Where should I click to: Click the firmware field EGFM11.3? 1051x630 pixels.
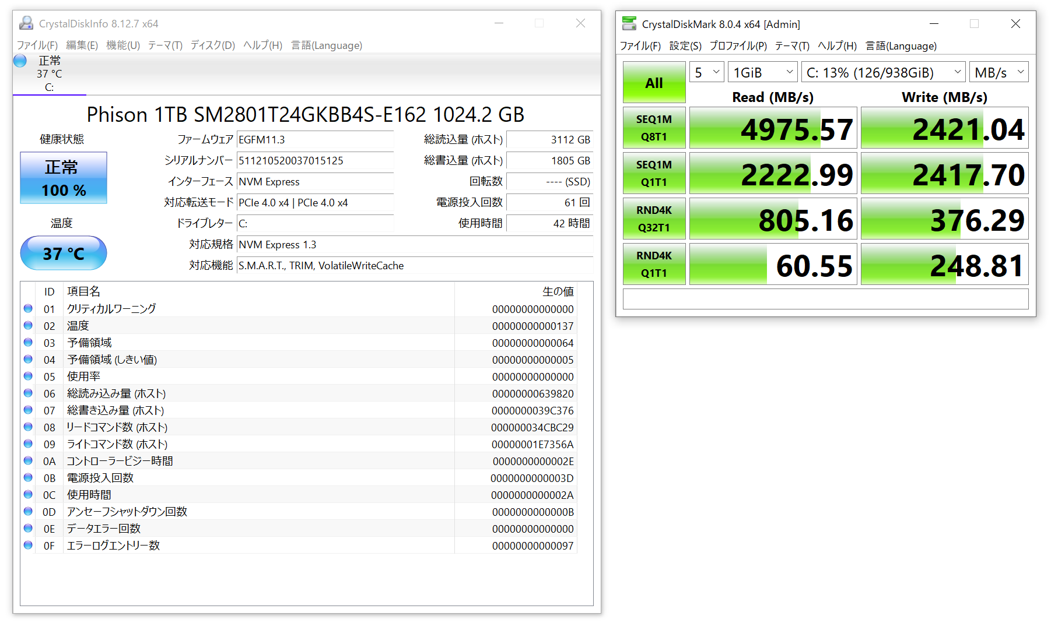(x=316, y=140)
